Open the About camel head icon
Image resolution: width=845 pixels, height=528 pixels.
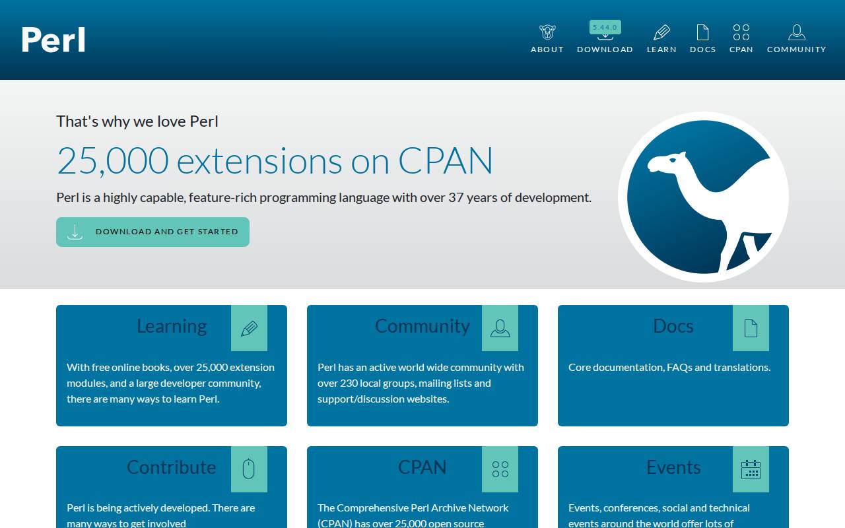pyautogui.click(x=547, y=32)
